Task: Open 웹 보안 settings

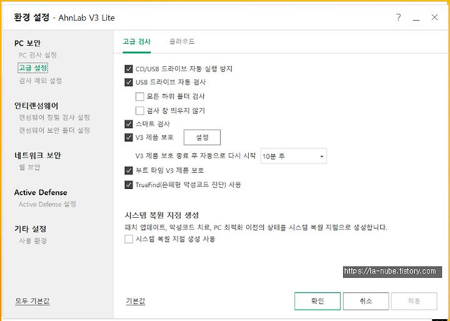Action: [29, 167]
